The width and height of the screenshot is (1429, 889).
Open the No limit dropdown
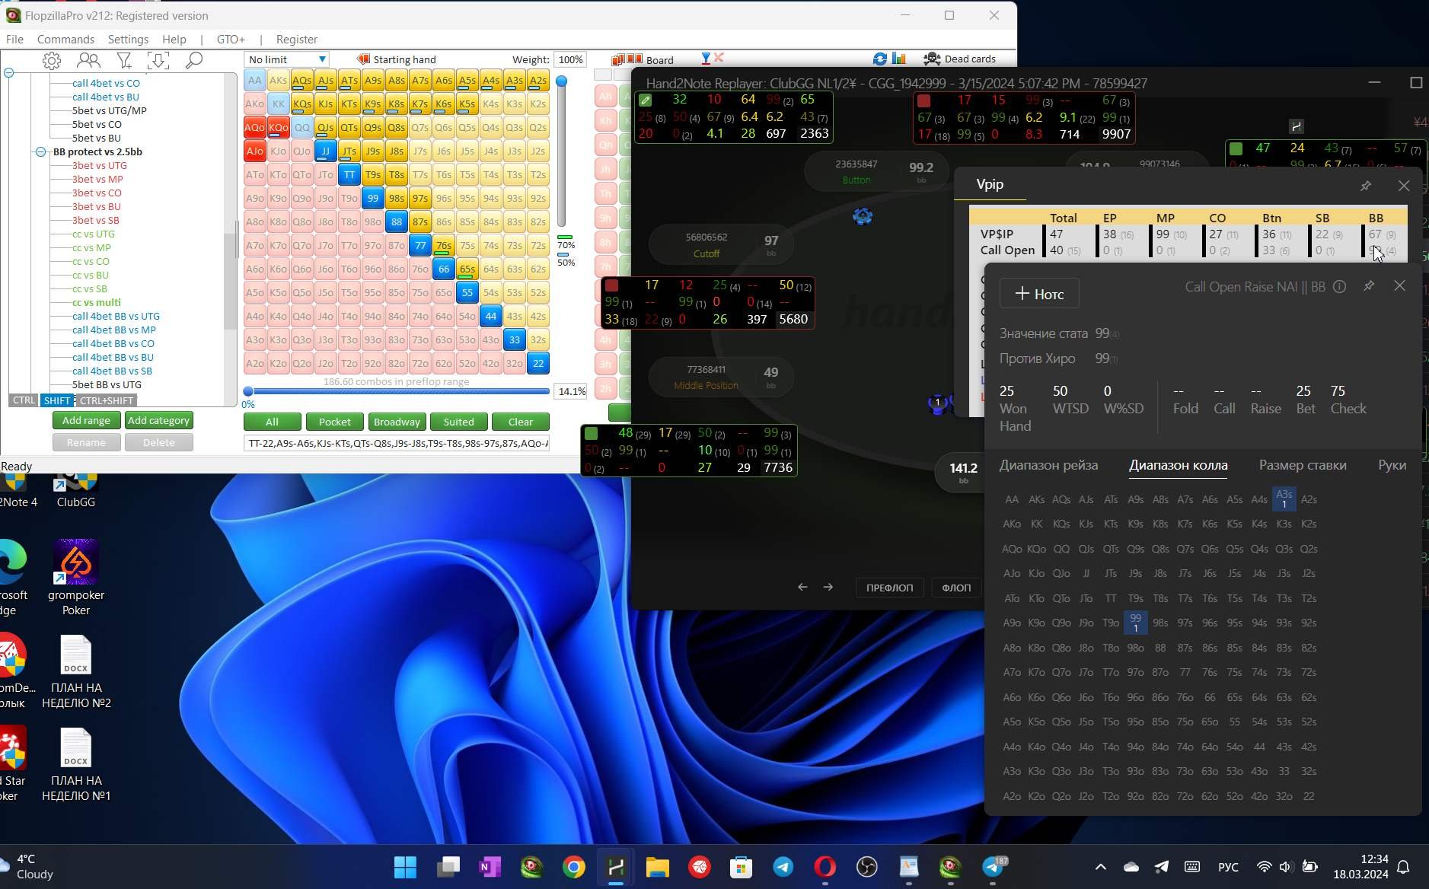click(286, 59)
